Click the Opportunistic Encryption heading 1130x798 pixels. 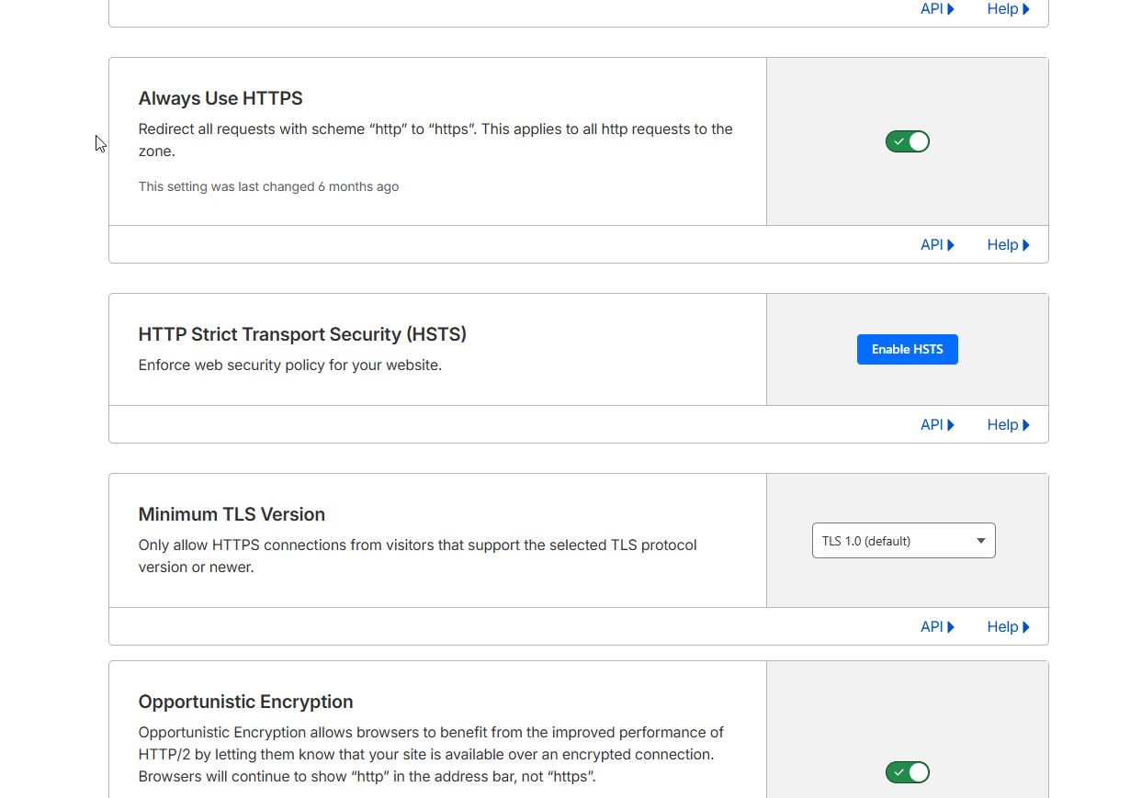pyautogui.click(x=245, y=702)
